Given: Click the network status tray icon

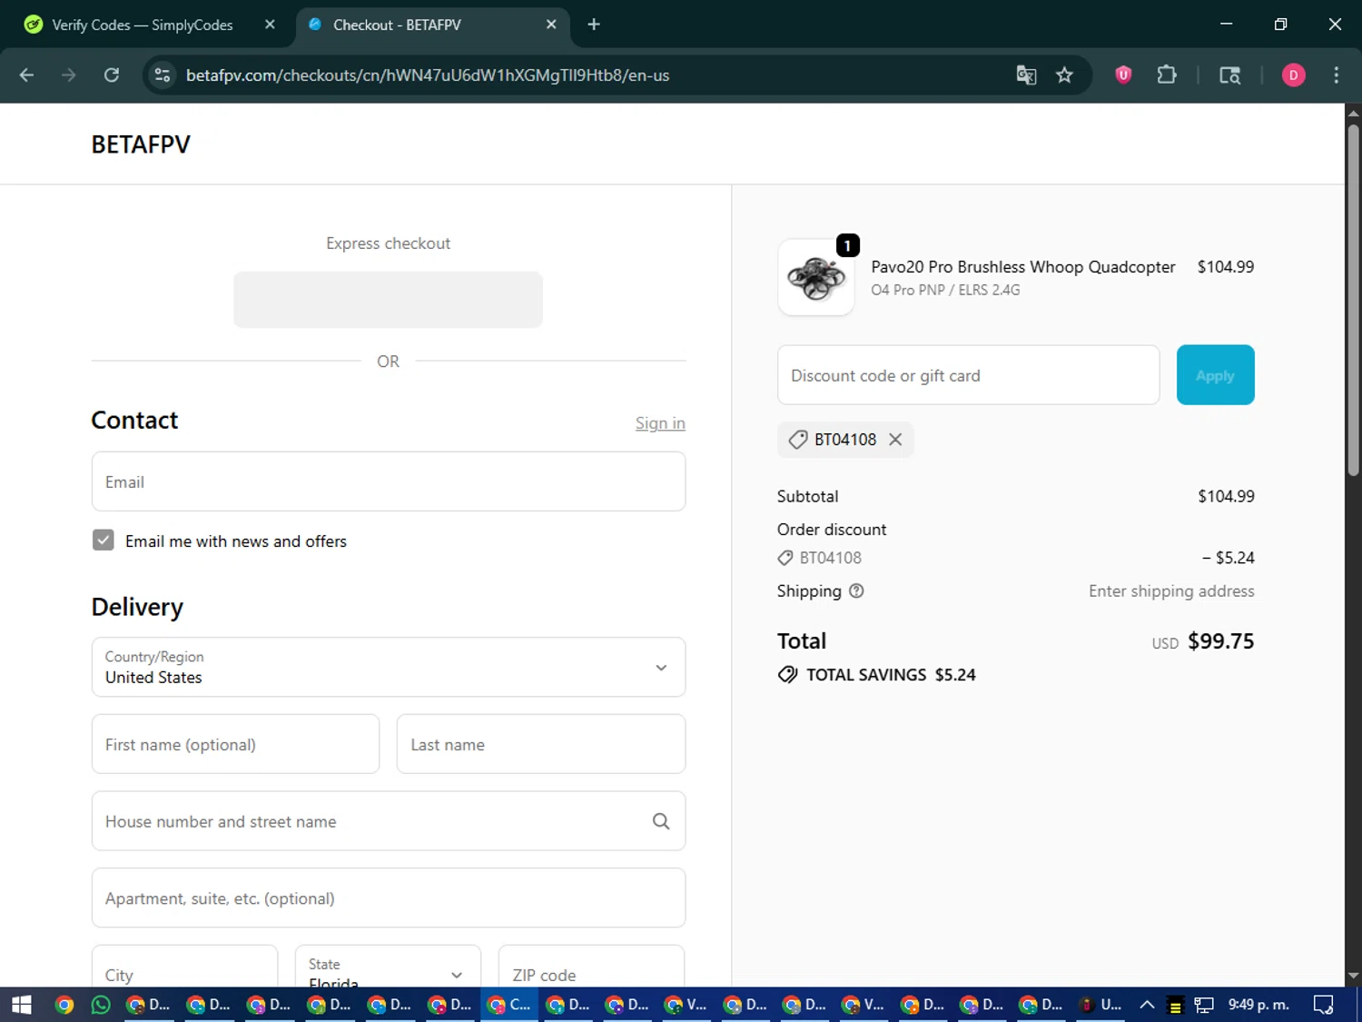Looking at the screenshot, I should click(1204, 1005).
